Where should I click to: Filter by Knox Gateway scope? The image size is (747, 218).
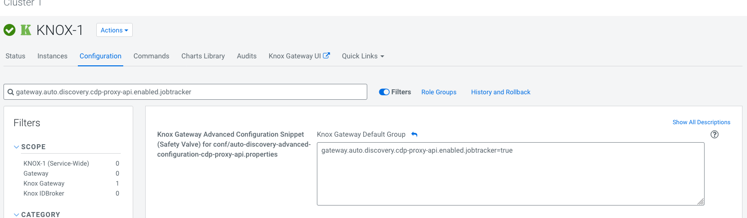click(44, 183)
